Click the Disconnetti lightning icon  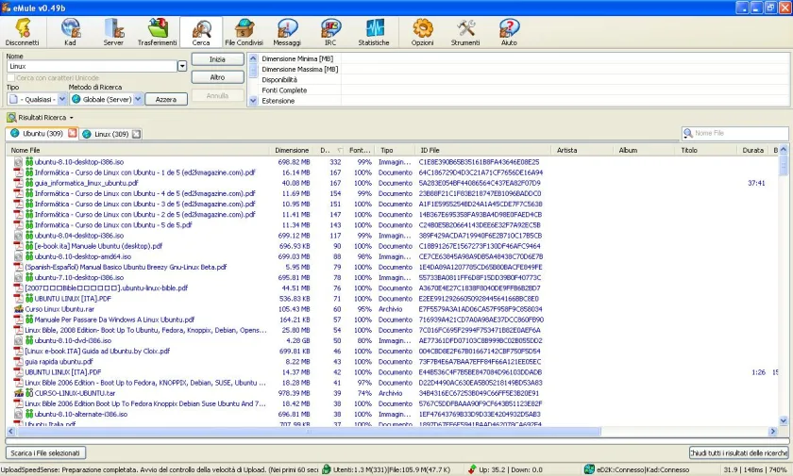tap(23, 32)
